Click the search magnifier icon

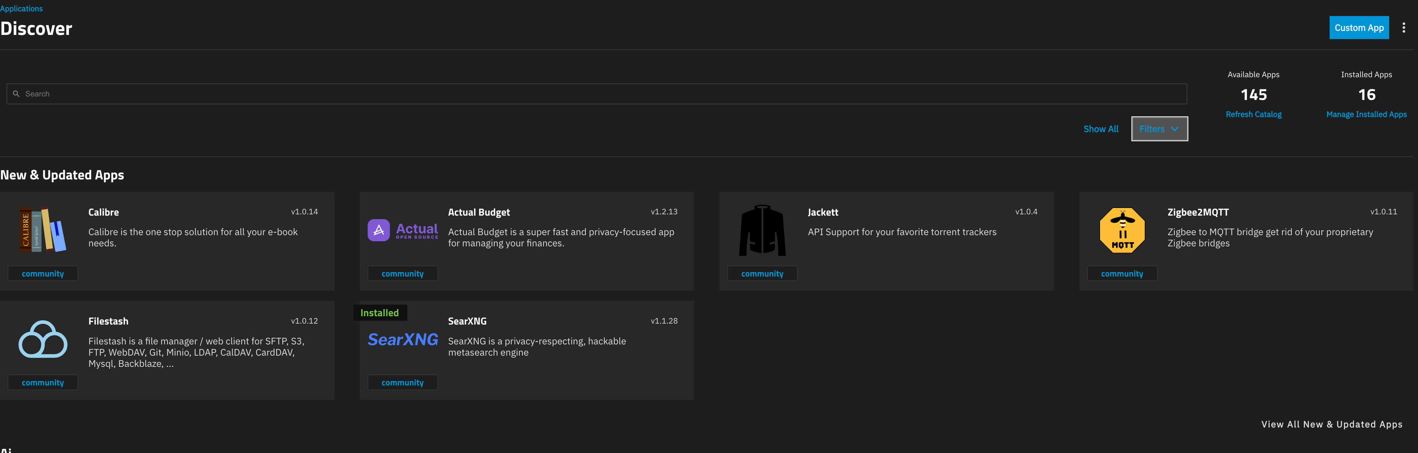tap(16, 94)
